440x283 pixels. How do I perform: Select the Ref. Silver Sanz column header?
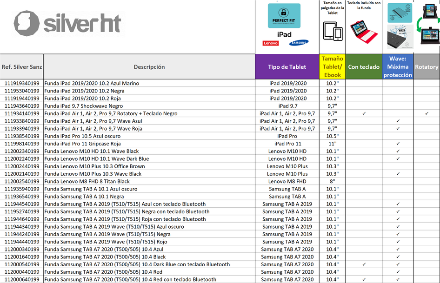[21, 67]
